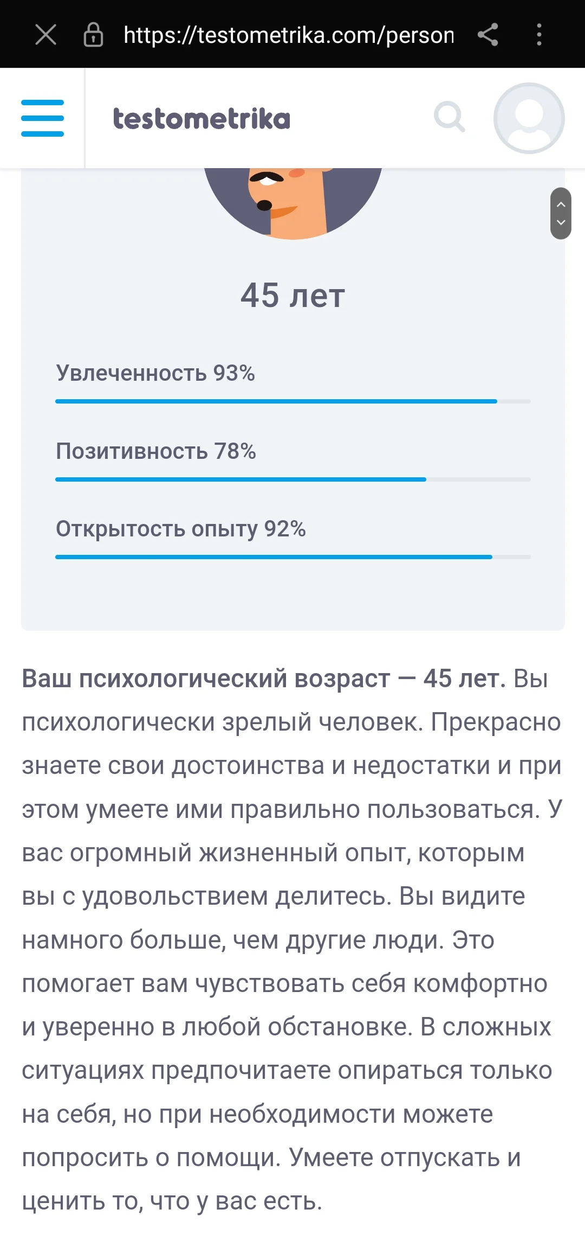
Task: Open the site hamburger navigation menu
Action: (x=42, y=118)
